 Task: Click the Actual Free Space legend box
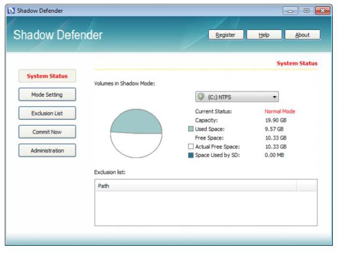[x=190, y=146]
